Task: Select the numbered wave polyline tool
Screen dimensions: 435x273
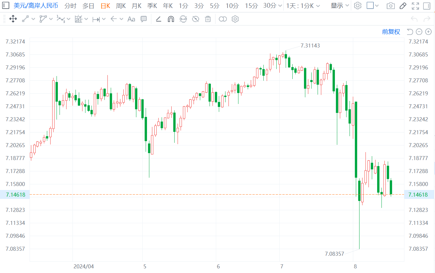Action: coord(61,19)
